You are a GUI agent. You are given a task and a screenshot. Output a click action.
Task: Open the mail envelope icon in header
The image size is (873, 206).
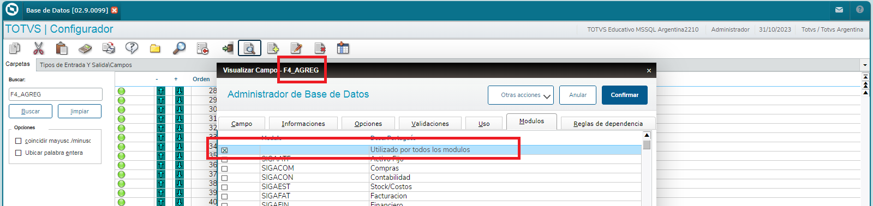[839, 10]
